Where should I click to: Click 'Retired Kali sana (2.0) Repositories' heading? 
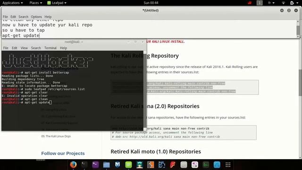pos(155,106)
